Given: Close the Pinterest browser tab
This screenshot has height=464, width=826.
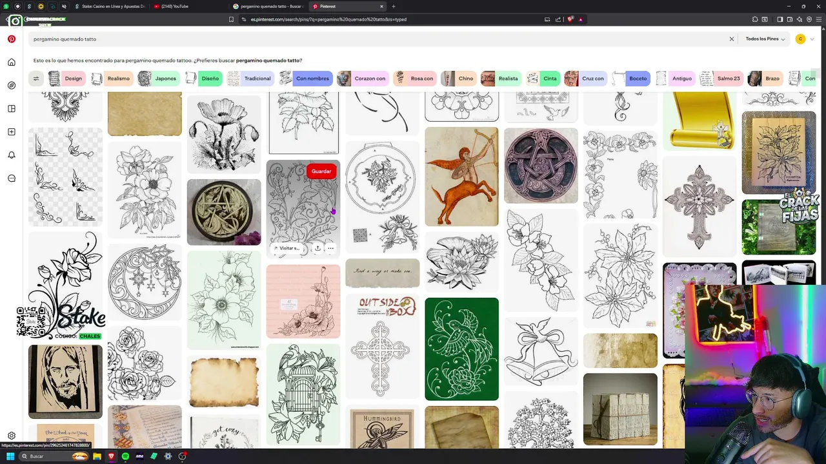Looking at the screenshot, I should point(381,6).
